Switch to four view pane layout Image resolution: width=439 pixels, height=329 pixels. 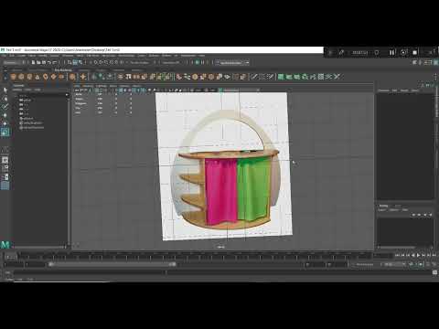pyautogui.click(x=5, y=168)
